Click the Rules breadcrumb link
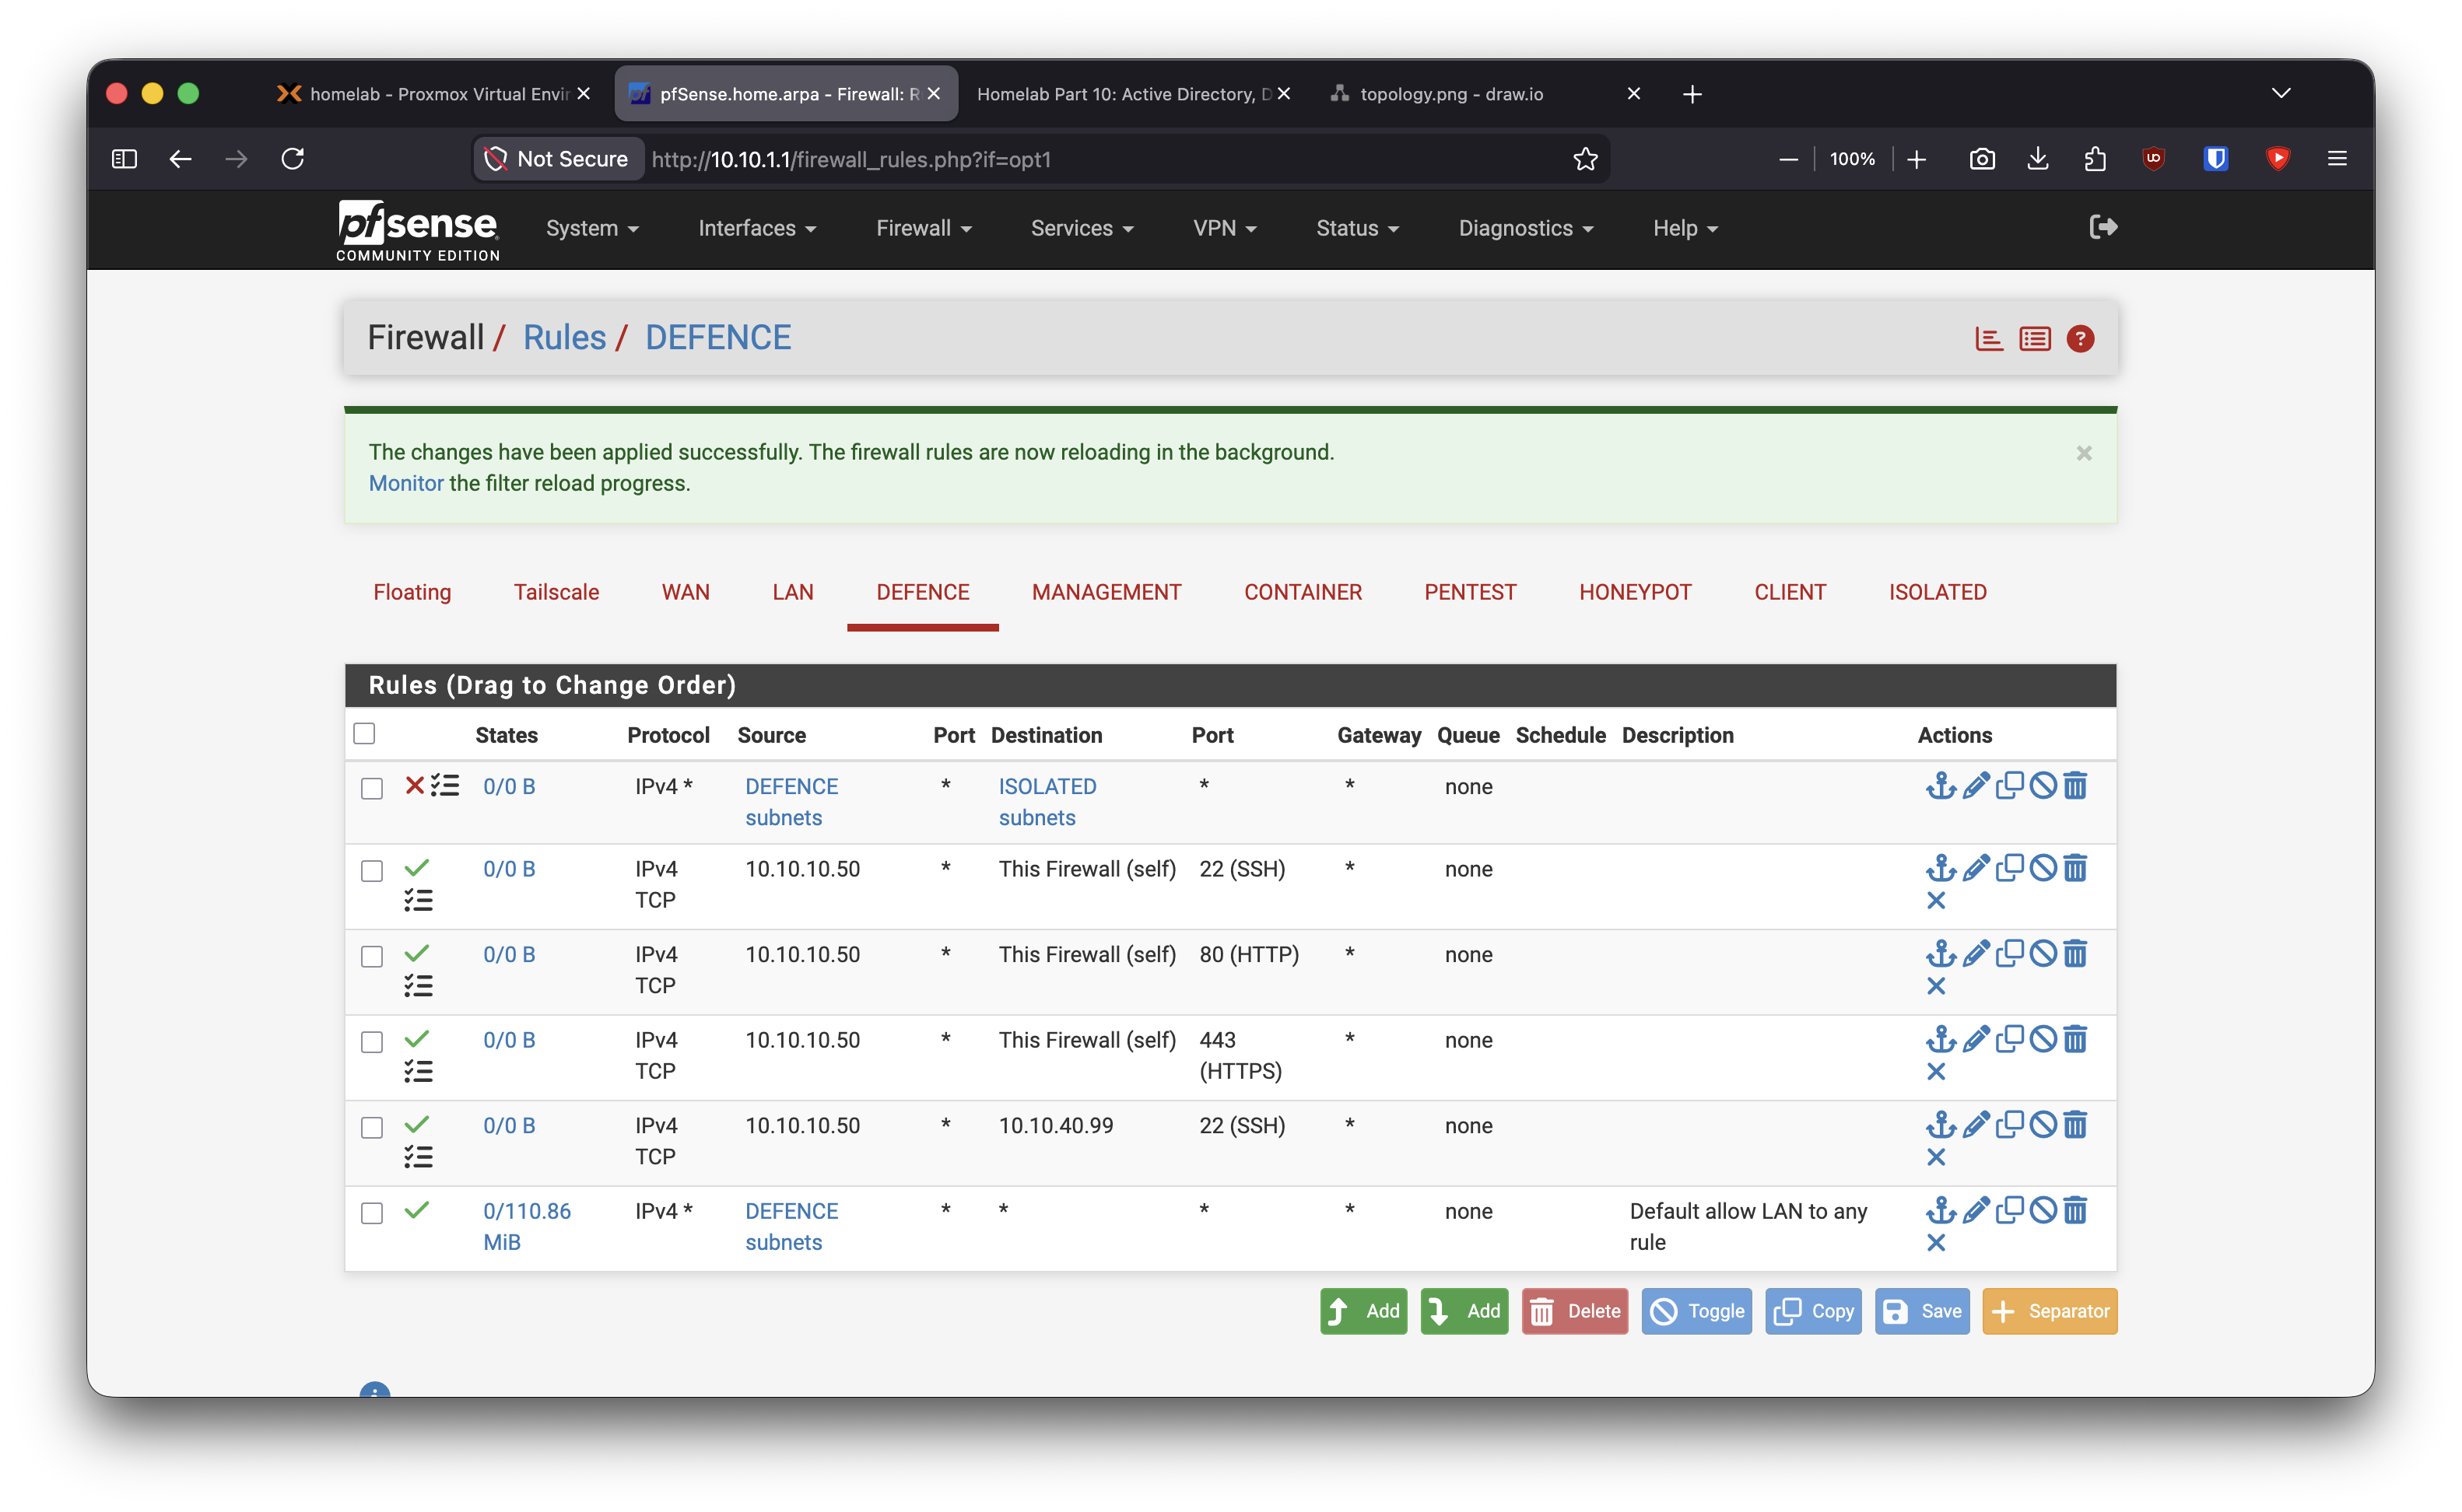This screenshot has width=2462, height=1512. click(x=564, y=337)
